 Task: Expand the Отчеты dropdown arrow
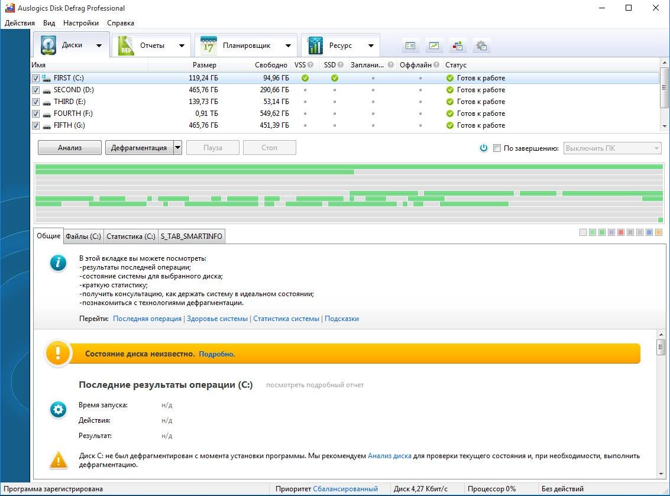[x=182, y=46]
